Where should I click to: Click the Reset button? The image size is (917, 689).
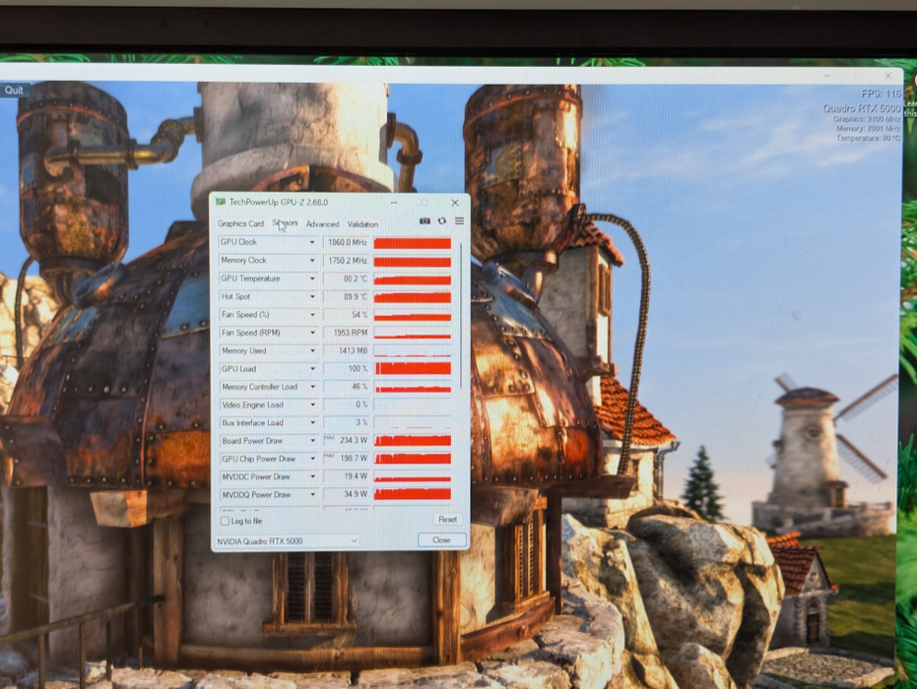click(x=447, y=520)
